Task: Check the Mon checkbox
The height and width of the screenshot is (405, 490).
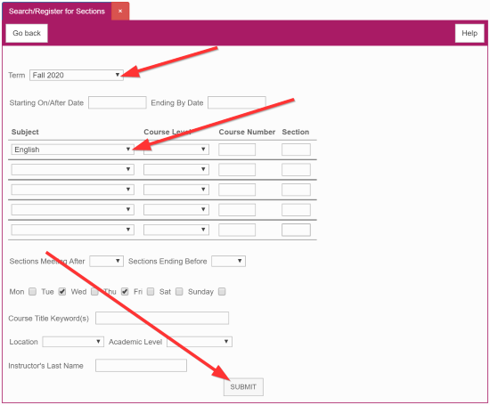Action: click(x=32, y=292)
